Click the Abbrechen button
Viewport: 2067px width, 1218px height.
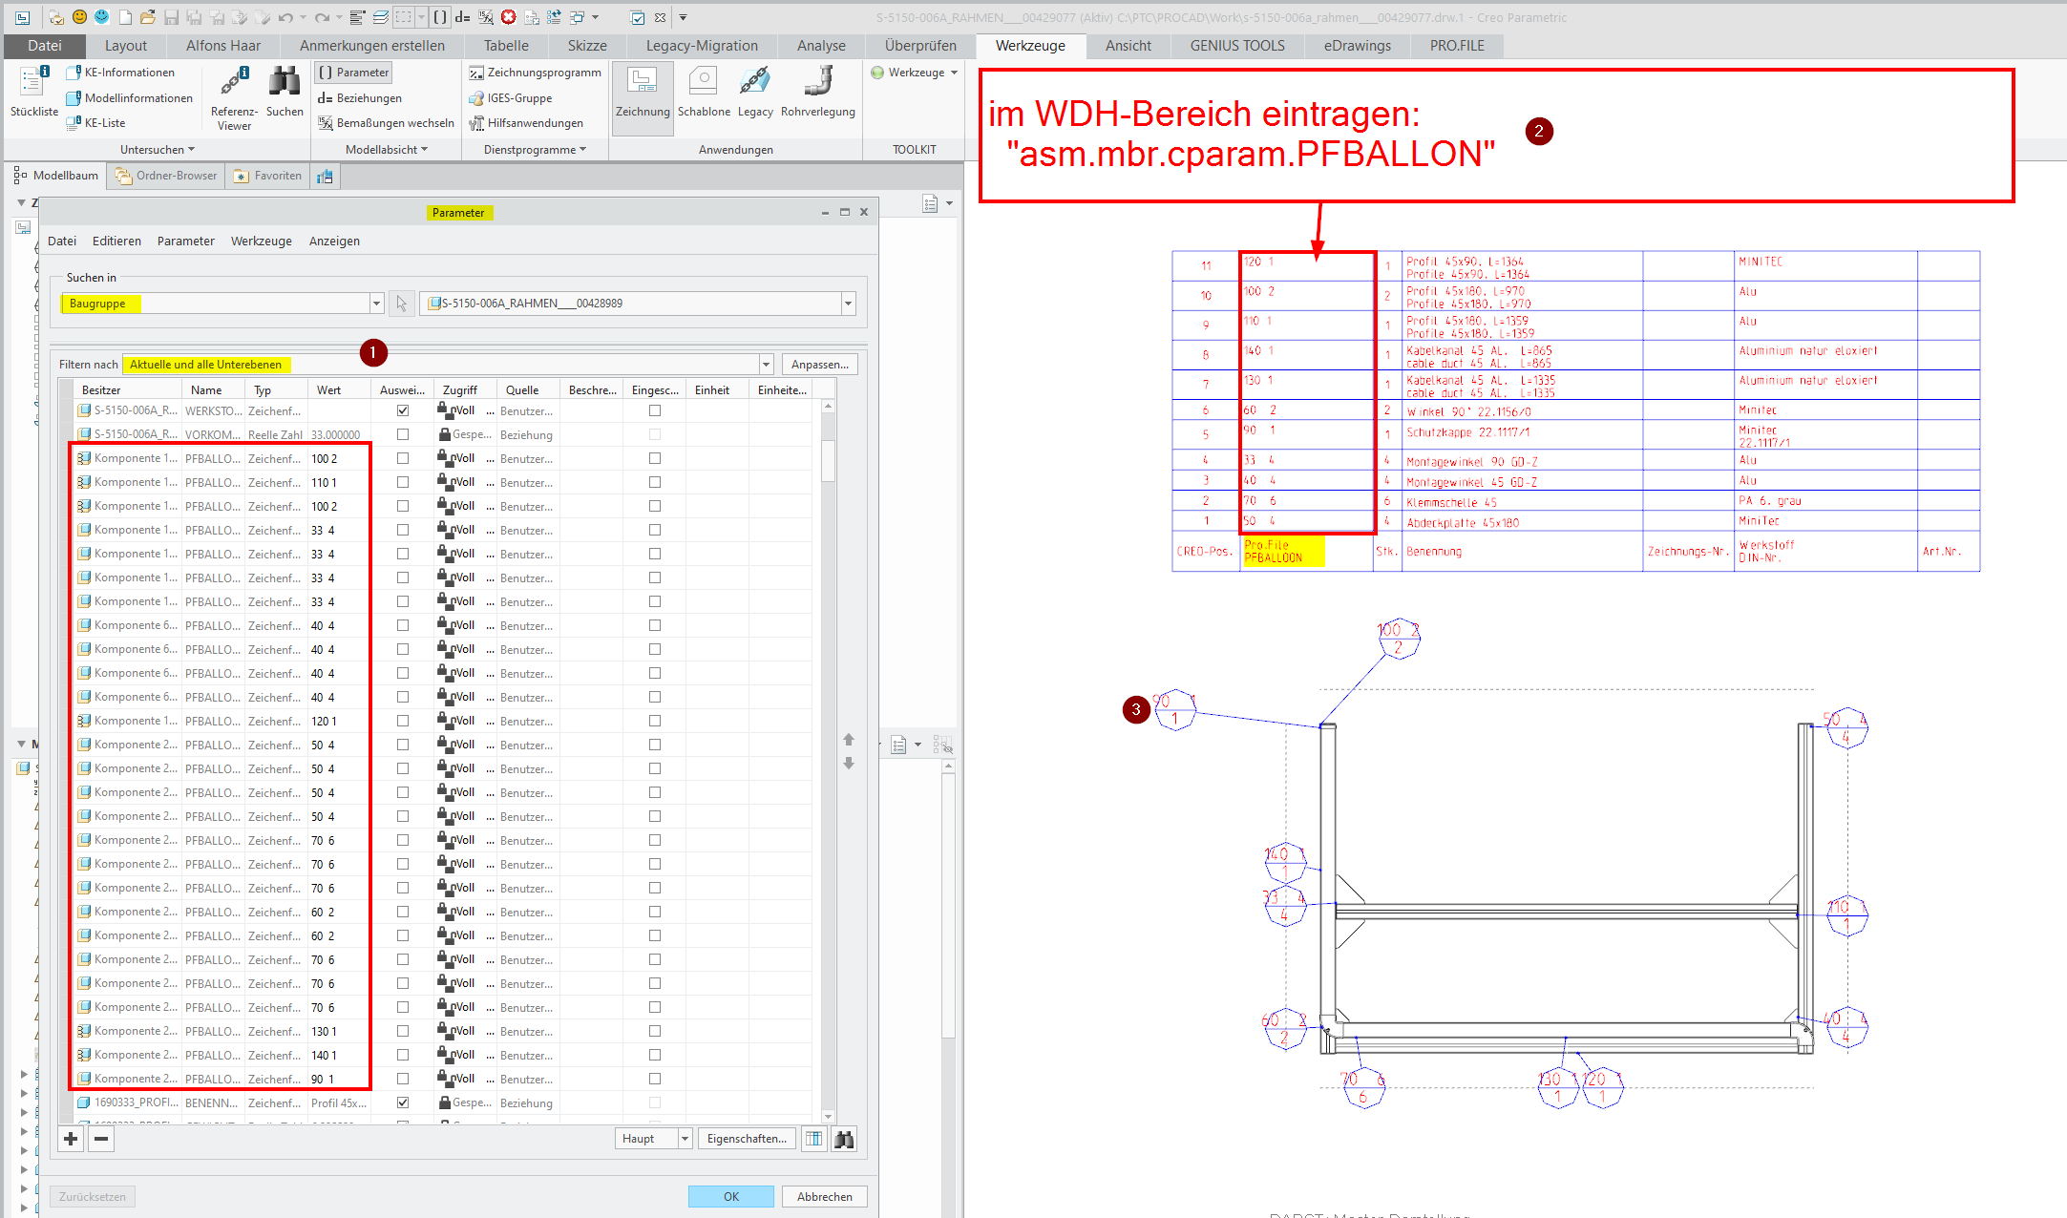pyautogui.click(x=825, y=1196)
